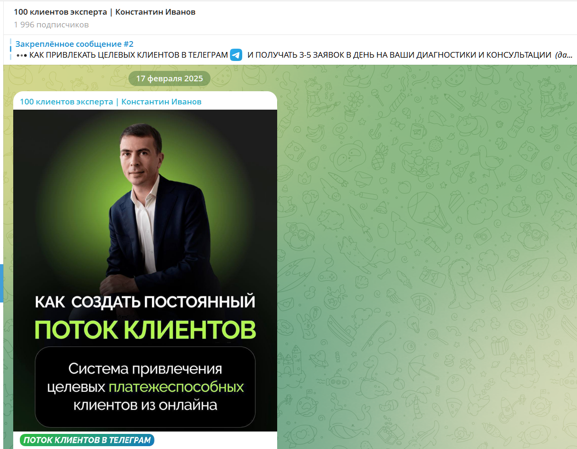Click the blue strip at left window edge
Screen dimensions: 577x449
[1, 283]
